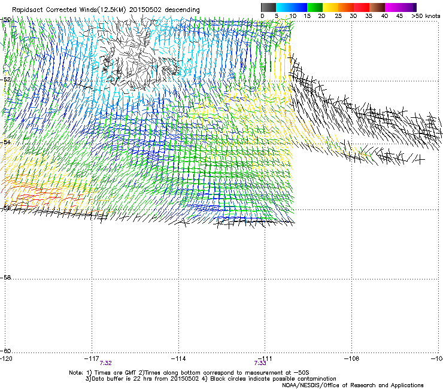
Task: Click the 'Times are GMT' note line
Action: 189,373
